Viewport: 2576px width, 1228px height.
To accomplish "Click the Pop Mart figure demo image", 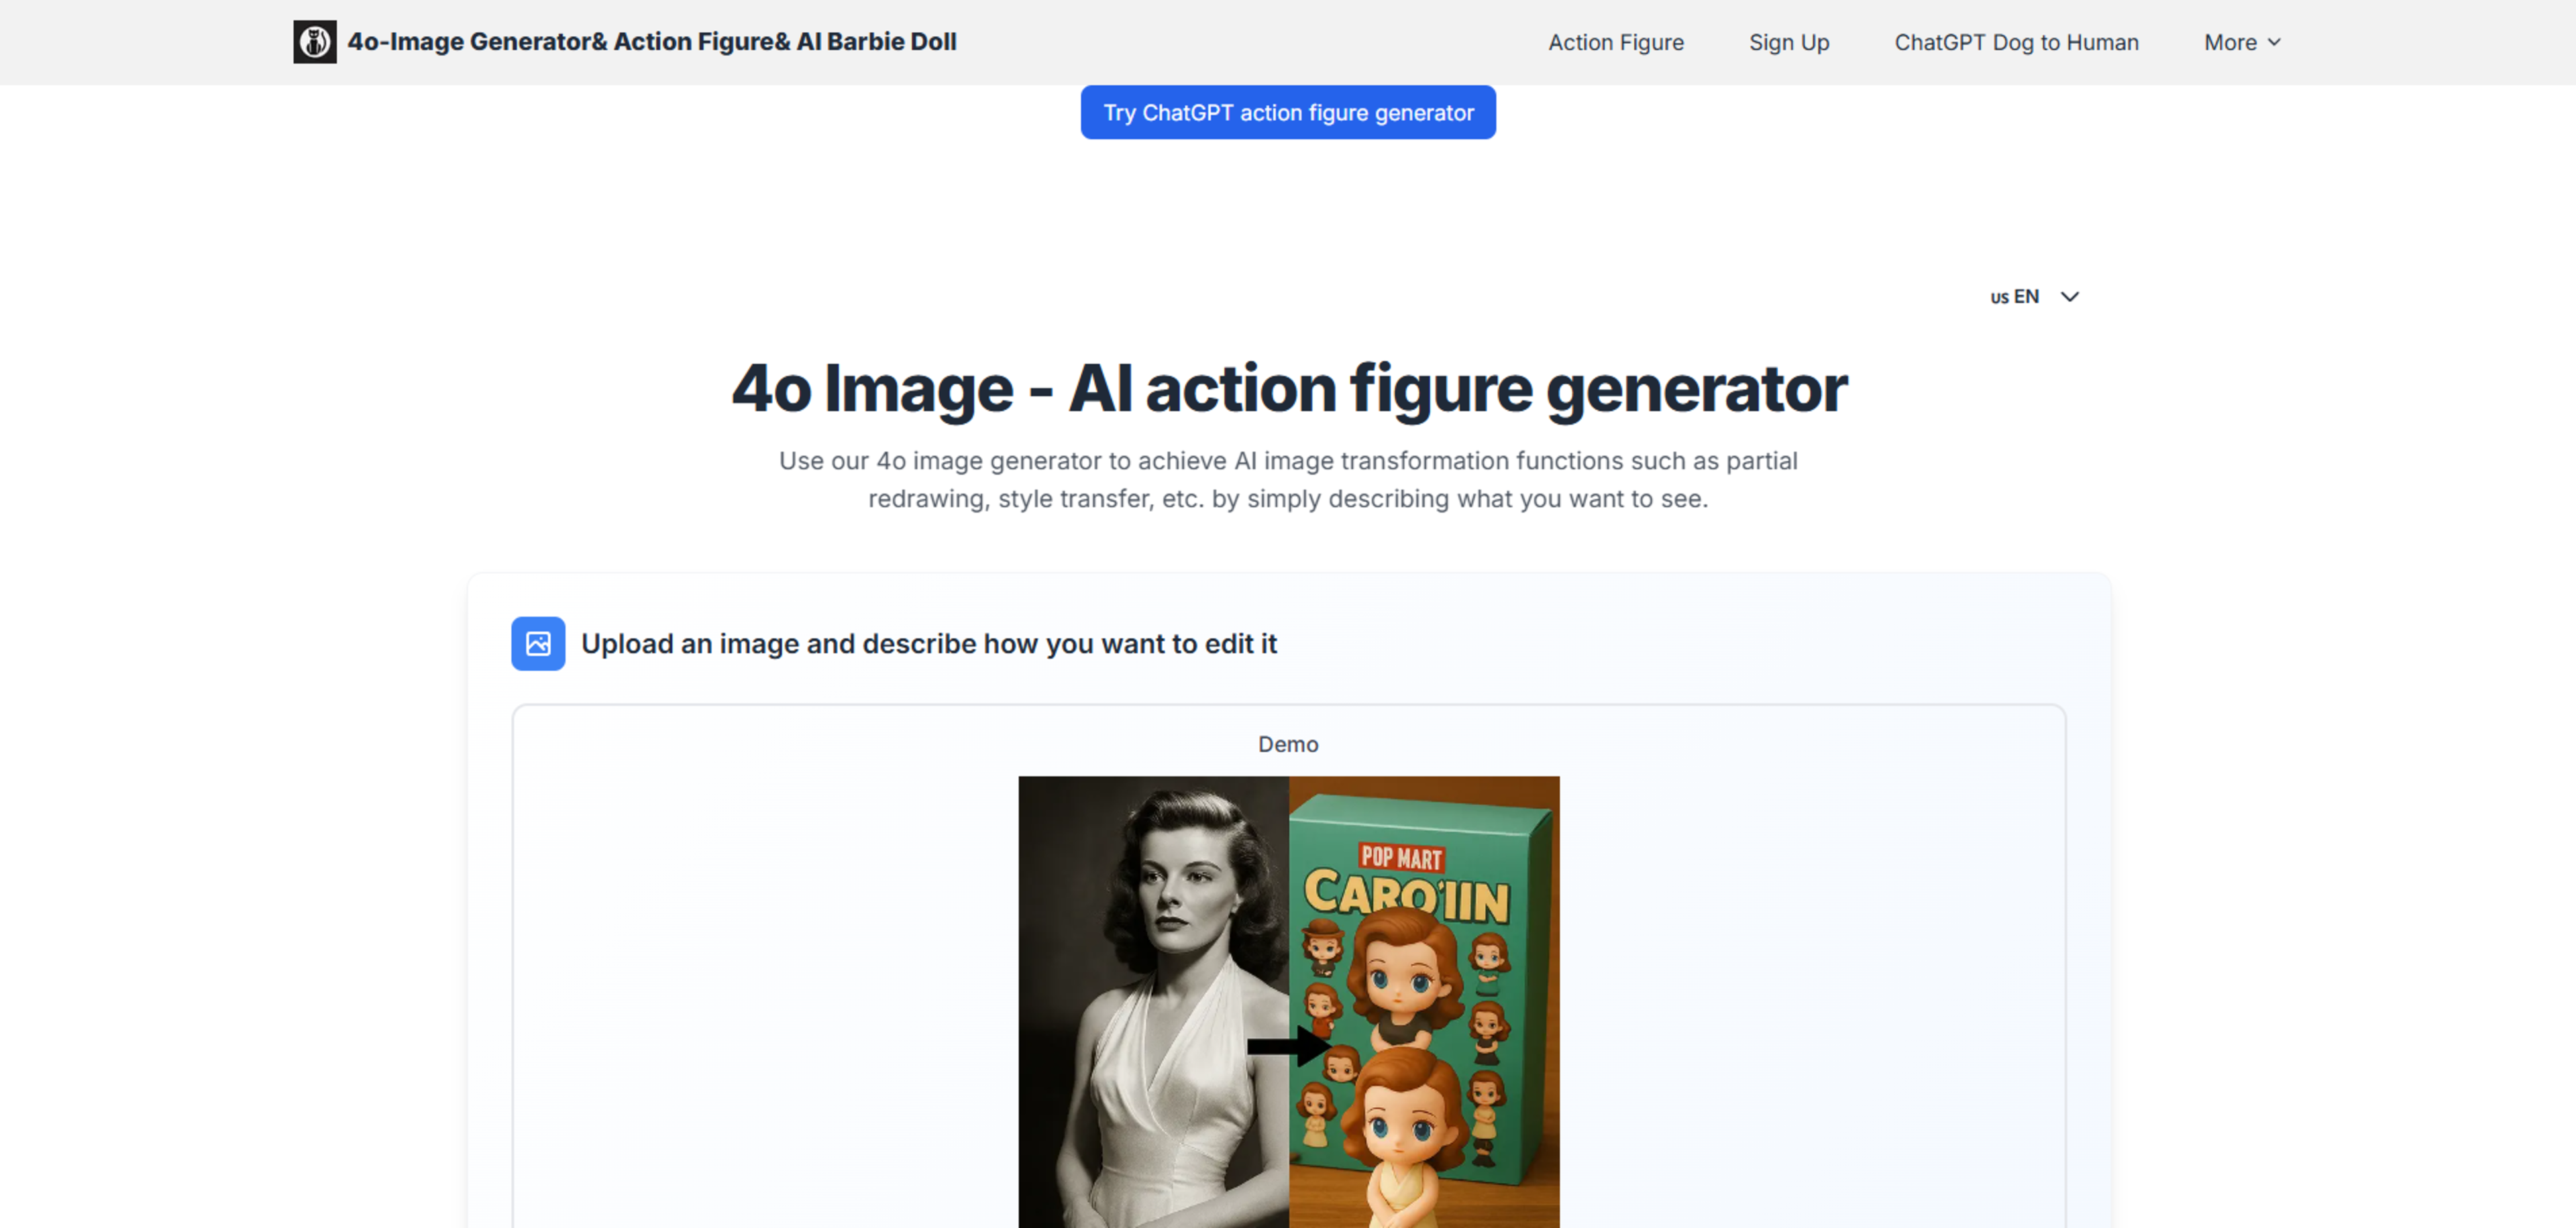I will [1424, 1002].
